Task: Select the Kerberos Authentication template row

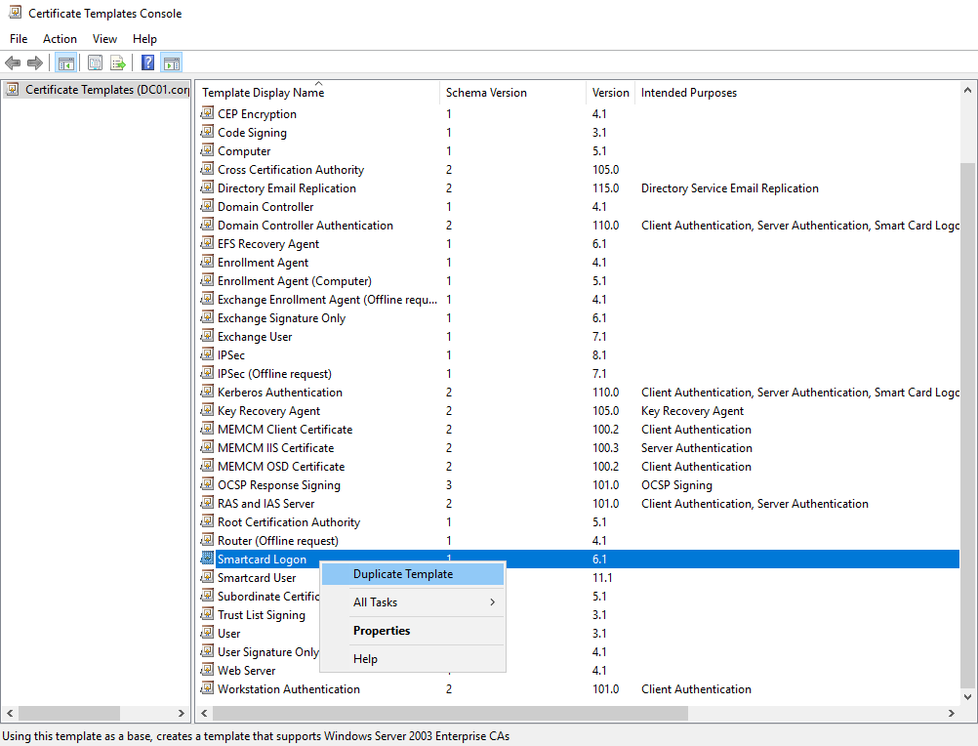Action: (x=279, y=393)
